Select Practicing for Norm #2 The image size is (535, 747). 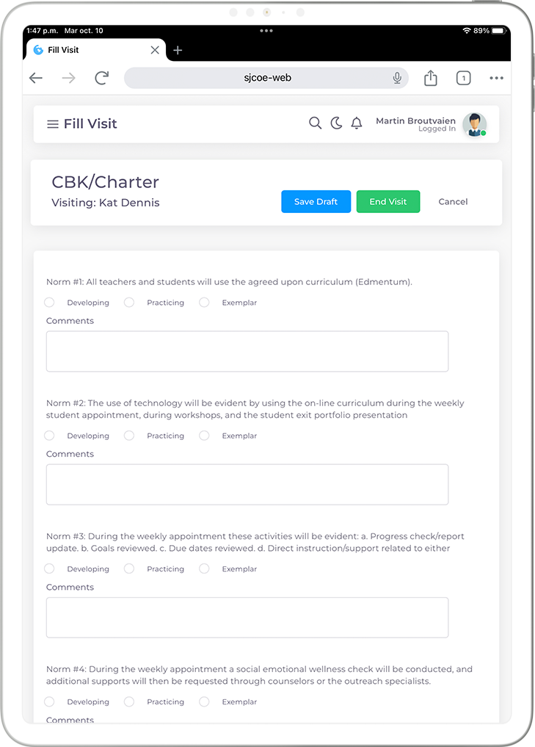129,436
